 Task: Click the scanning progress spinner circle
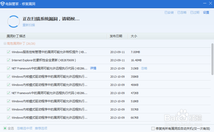click(x=14, y=22)
